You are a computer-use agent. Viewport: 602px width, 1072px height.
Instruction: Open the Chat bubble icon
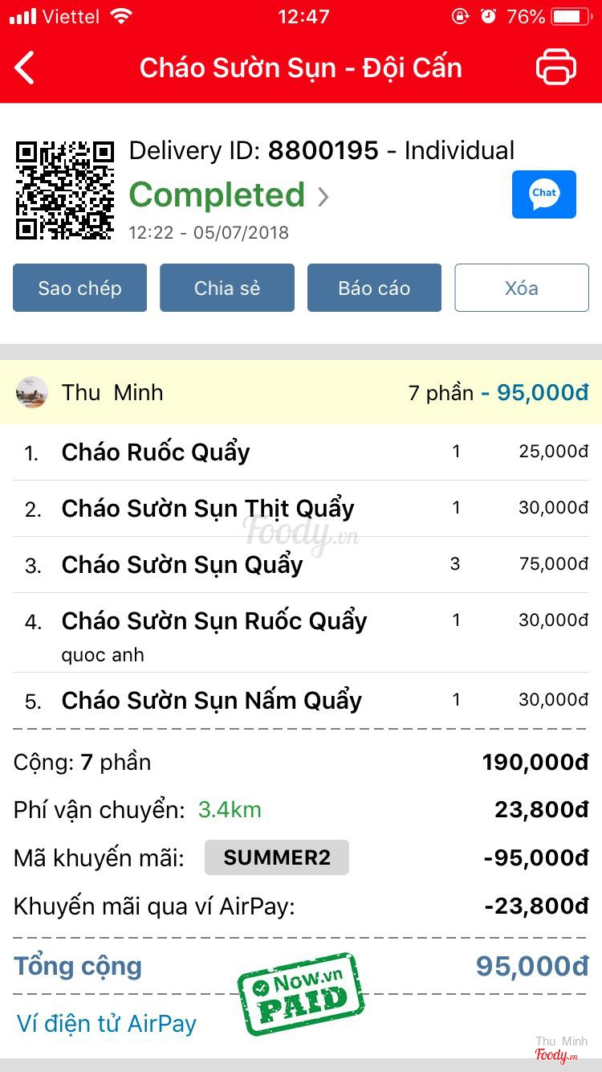543,194
